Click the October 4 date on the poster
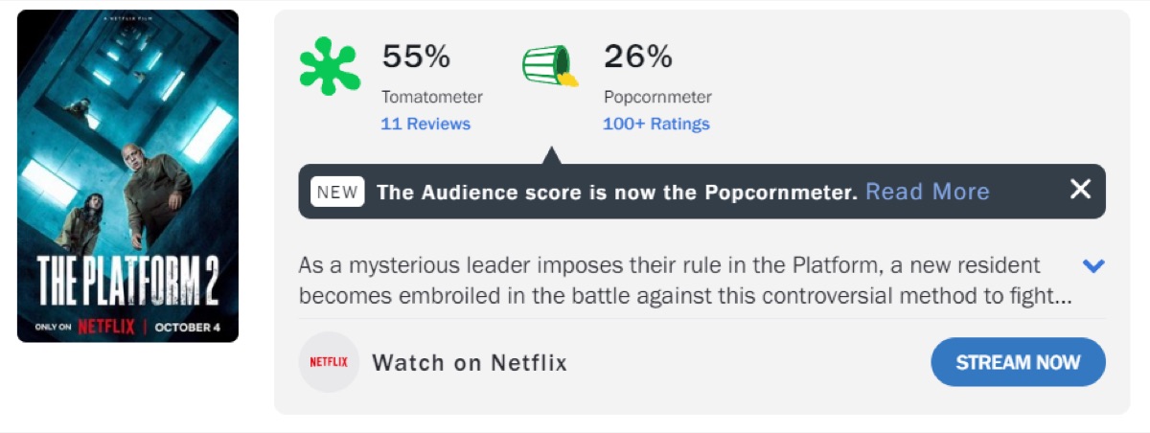Image resolution: width=1150 pixels, height=433 pixels. (187, 327)
